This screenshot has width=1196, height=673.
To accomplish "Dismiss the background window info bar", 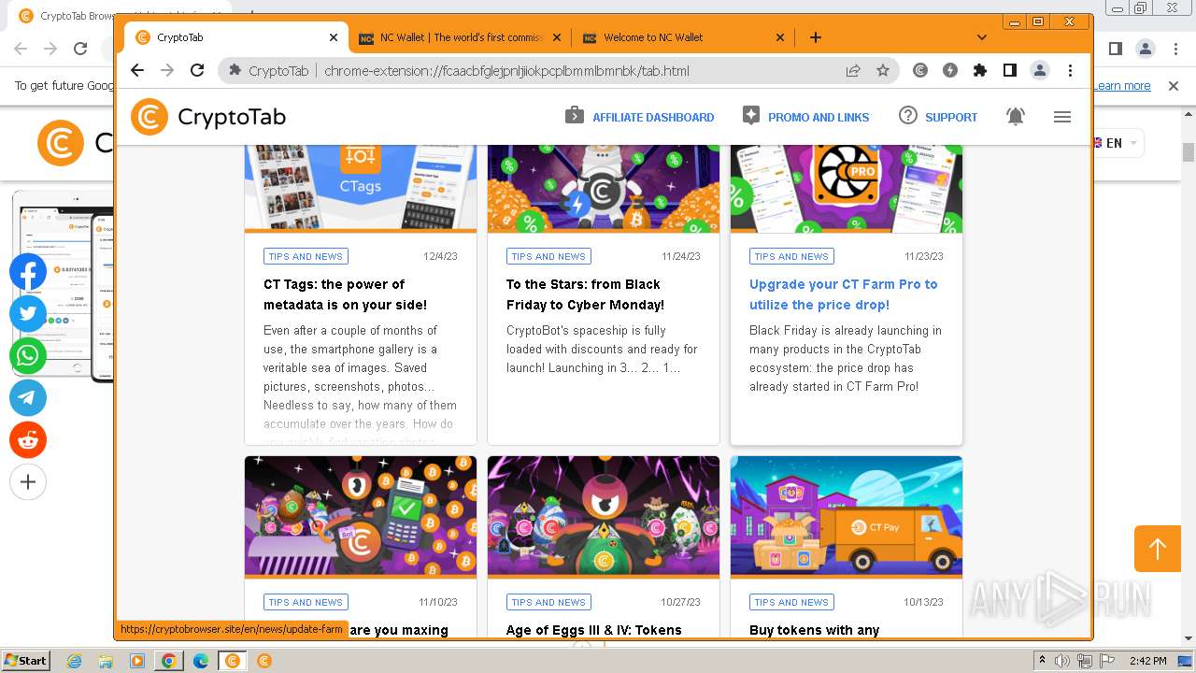I will click(1174, 86).
